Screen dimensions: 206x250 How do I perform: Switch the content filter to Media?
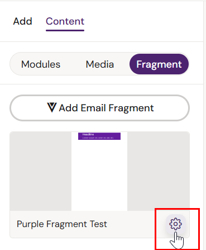[x=100, y=64]
